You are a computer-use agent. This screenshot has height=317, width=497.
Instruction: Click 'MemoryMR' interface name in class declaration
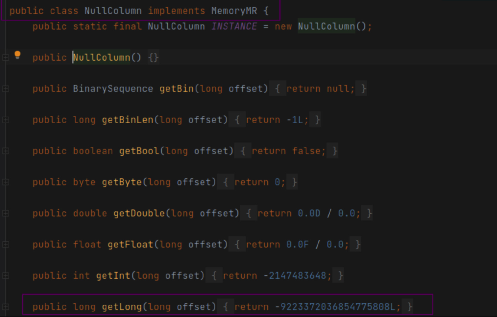point(234,11)
